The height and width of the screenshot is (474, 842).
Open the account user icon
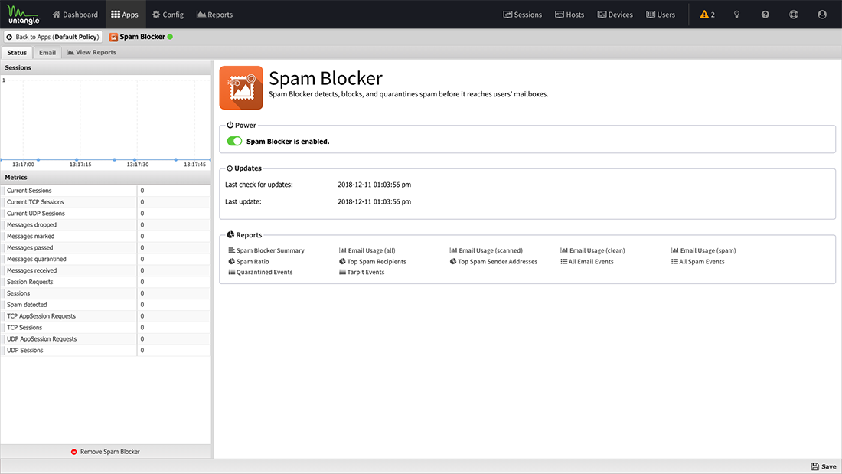coord(822,15)
